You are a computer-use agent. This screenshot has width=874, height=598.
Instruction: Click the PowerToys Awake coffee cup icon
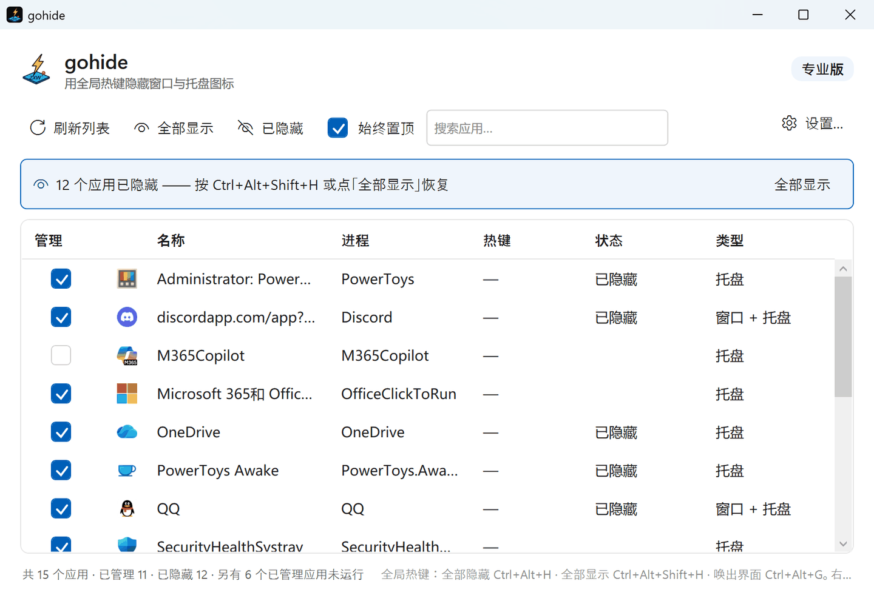pyautogui.click(x=127, y=470)
